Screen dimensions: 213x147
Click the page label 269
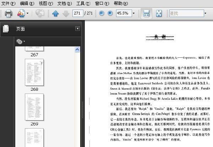34,124
